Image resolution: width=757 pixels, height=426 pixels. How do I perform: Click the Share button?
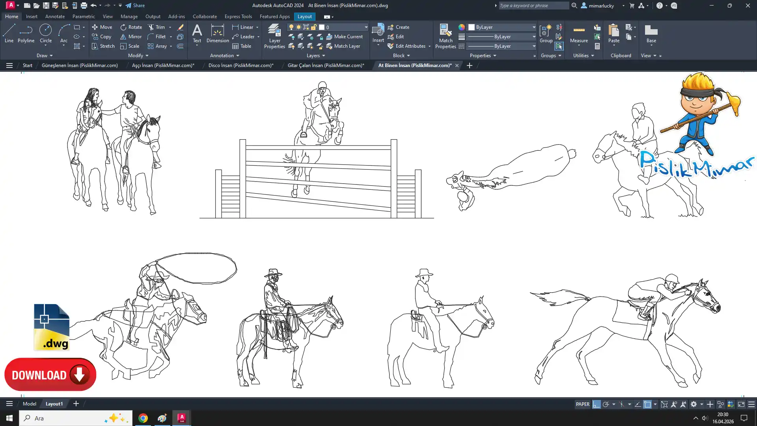135,6
